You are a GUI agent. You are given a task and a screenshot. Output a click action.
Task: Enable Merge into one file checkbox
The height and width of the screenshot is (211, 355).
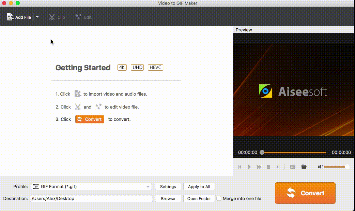click(x=219, y=198)
